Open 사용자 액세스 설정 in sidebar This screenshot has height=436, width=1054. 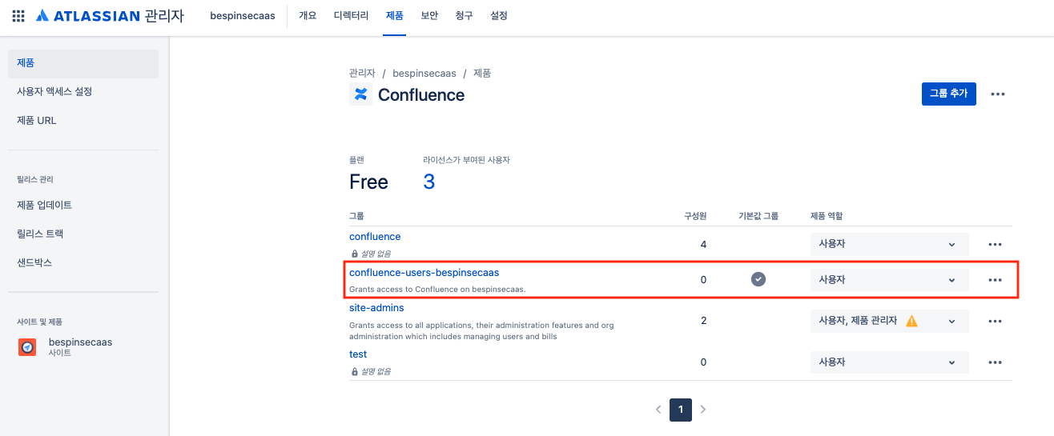(54, 91)
